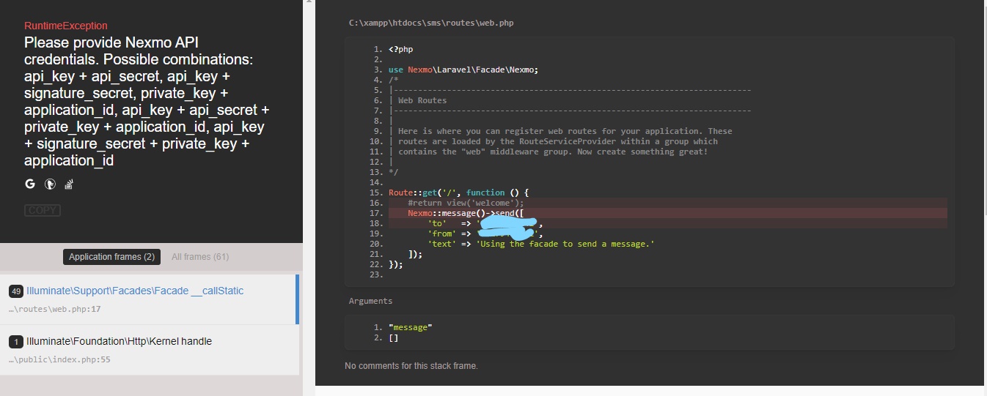The width and height of the screenshot is (987, 396).
Task: Click the …\routes\web.php:17 frame path
Action: coord(55,309)
